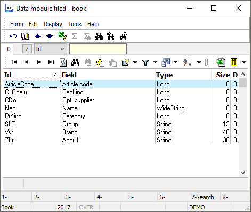The width and height of the screenshot is (251, 212).
Task: Toggle the Z button beside Id combo
Action: pos(27,49)
